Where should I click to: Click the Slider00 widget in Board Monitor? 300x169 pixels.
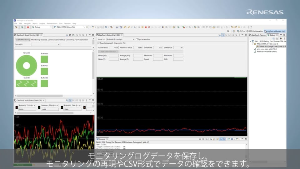(x=27, y=83)
